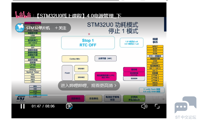Screen dimensions: 199x122
Task: Click the Stop 1 RTC OFF box
Action: point(88,43)
